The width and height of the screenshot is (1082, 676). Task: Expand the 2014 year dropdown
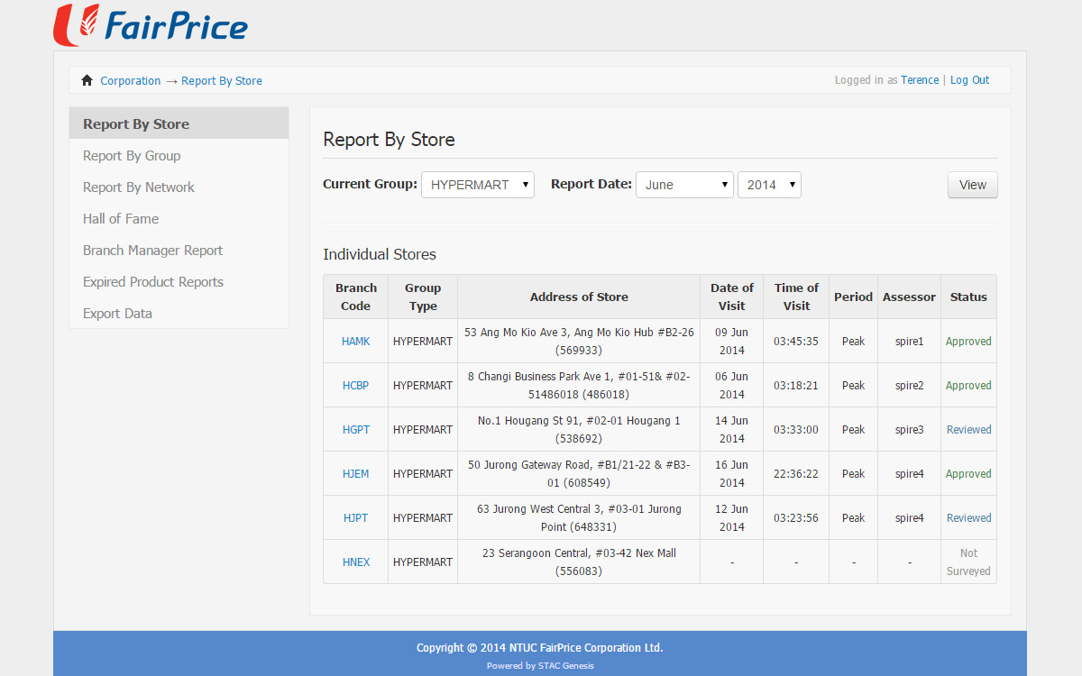[x=769, y=185]
